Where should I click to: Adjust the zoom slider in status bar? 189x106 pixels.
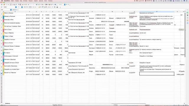pos(179,105)
